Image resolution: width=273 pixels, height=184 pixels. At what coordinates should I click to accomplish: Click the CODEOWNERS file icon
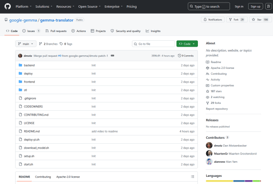[20, 106]
